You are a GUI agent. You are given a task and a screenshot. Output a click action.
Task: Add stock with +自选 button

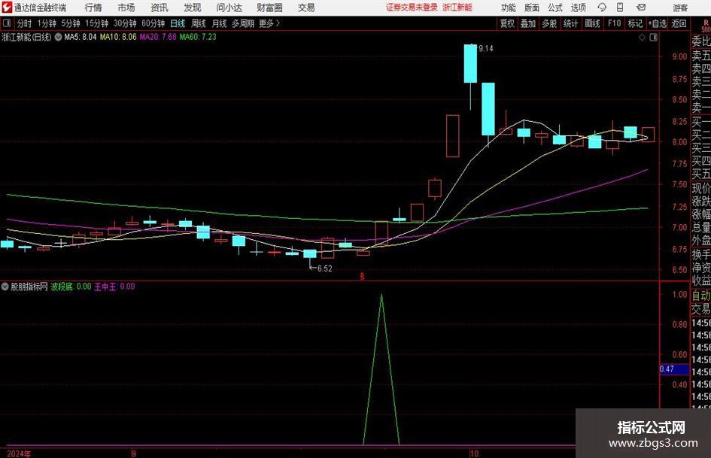(657, 23)
